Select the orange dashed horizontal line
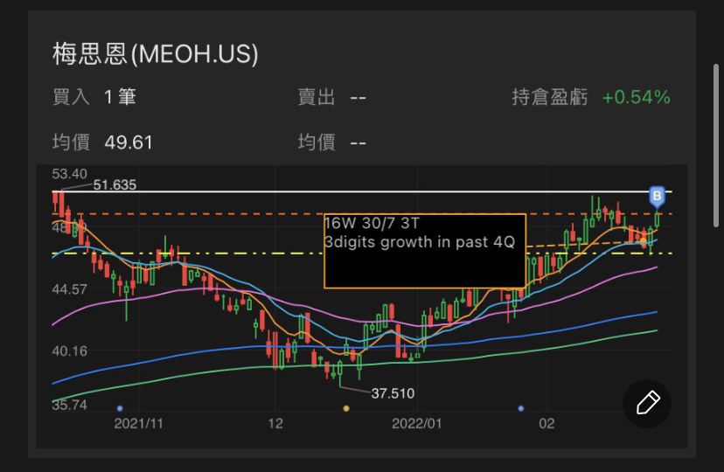724x472 pixels. click(219, 214)
